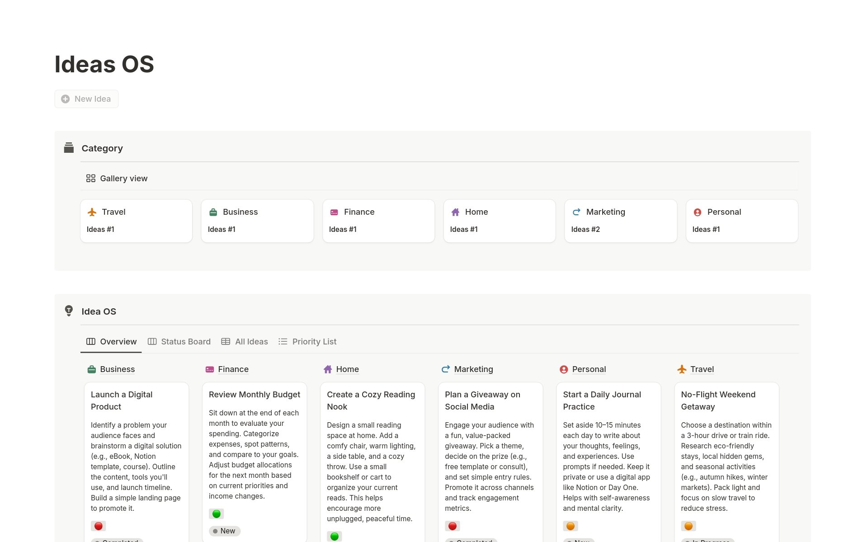Open the Priority List tab

(x=307, y=342)
